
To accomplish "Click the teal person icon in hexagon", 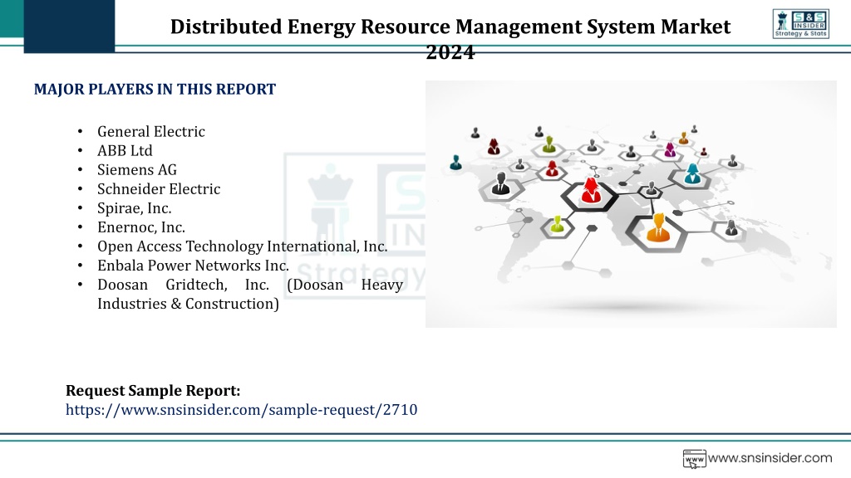I will (x=692, y=174).
